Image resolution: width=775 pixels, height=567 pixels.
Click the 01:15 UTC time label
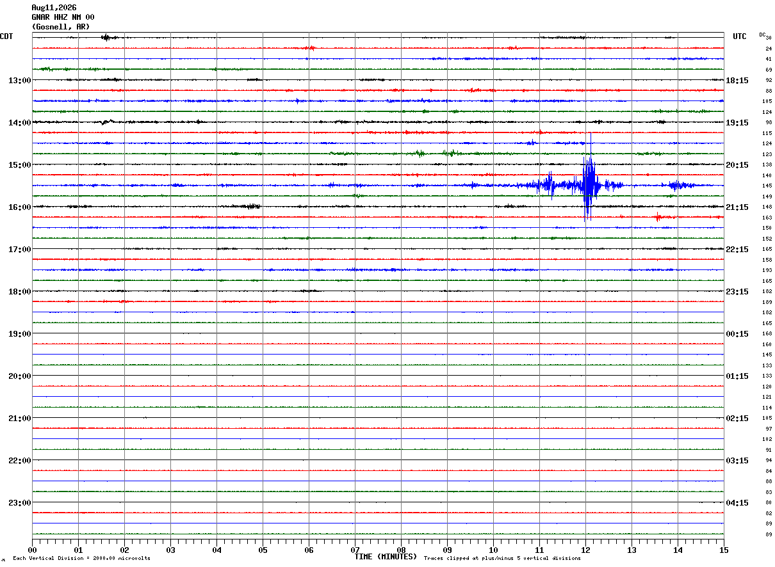click(x=737, y=376)
